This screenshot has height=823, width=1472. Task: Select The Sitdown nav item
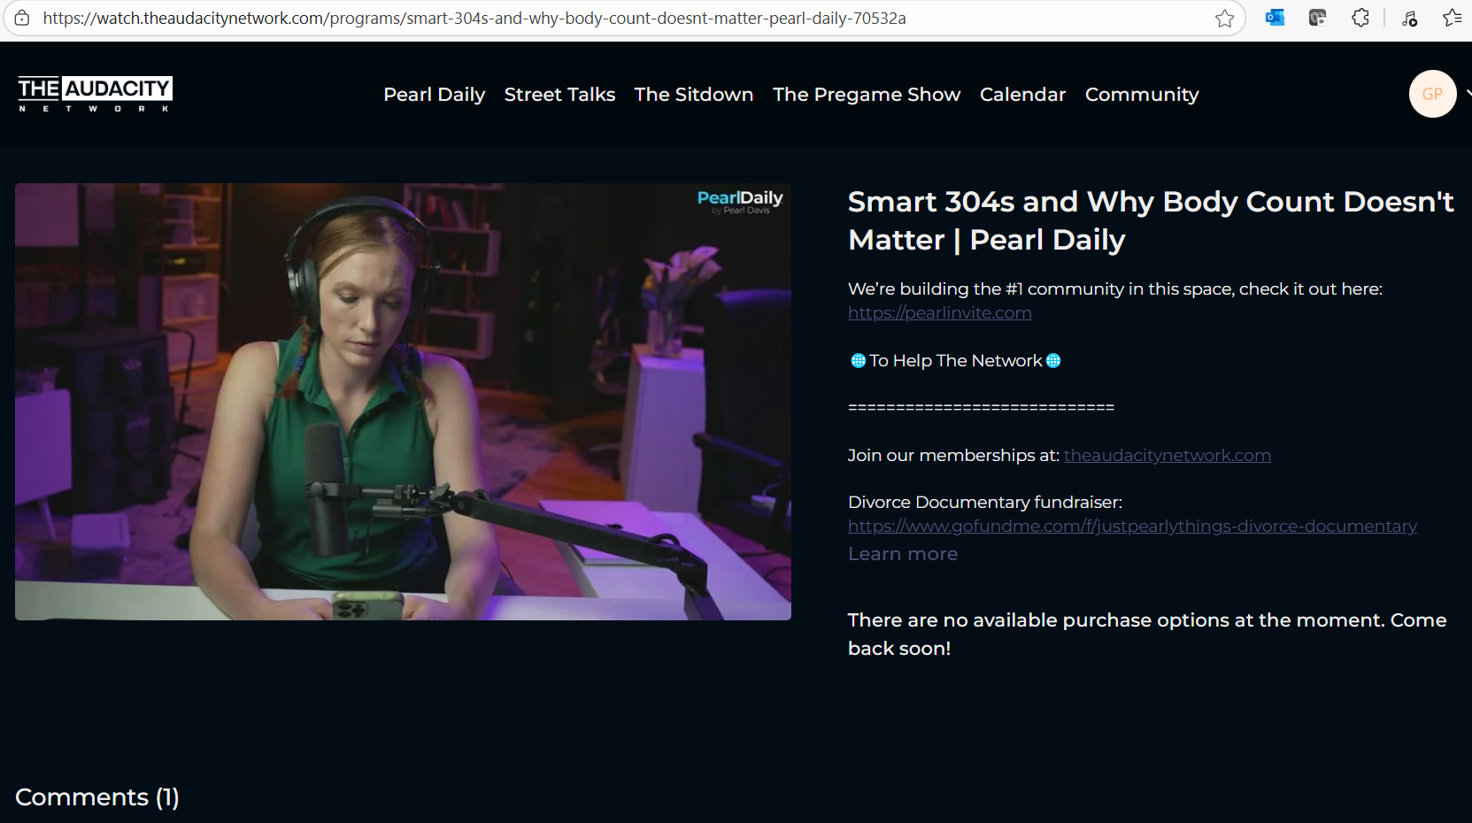point(693,95)
